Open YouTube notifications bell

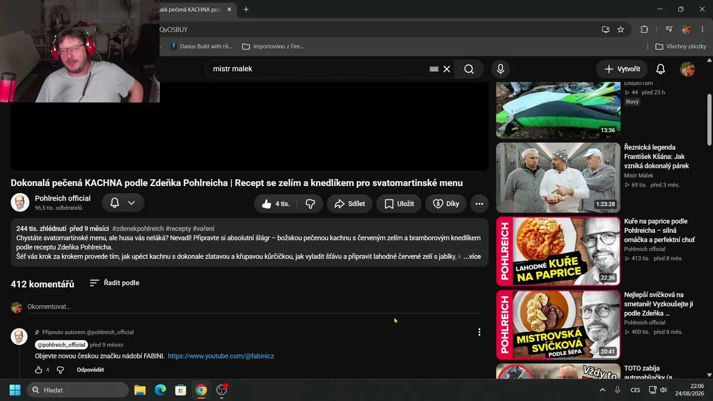coord(660,69)
